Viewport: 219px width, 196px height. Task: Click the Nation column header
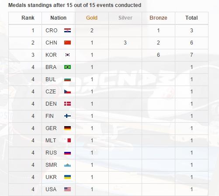(x=59, y=18)
